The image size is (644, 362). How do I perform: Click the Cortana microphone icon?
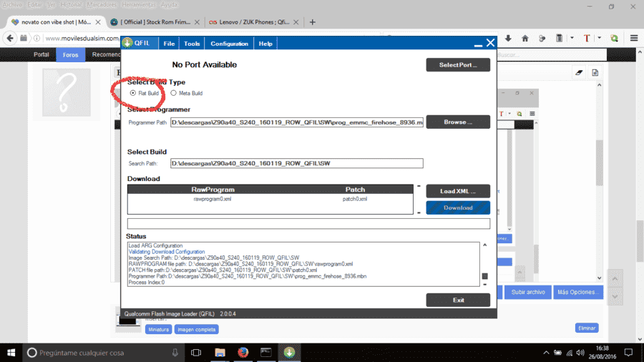click(175, 353)
